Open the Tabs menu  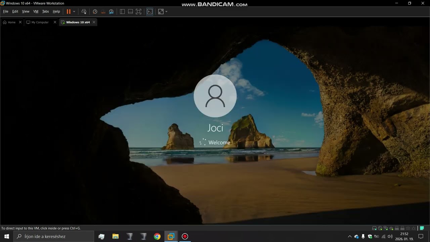point(45,11)
